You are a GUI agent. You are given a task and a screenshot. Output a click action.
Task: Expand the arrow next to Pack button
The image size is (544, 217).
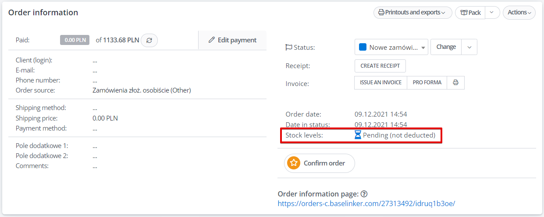pos(492,13)
